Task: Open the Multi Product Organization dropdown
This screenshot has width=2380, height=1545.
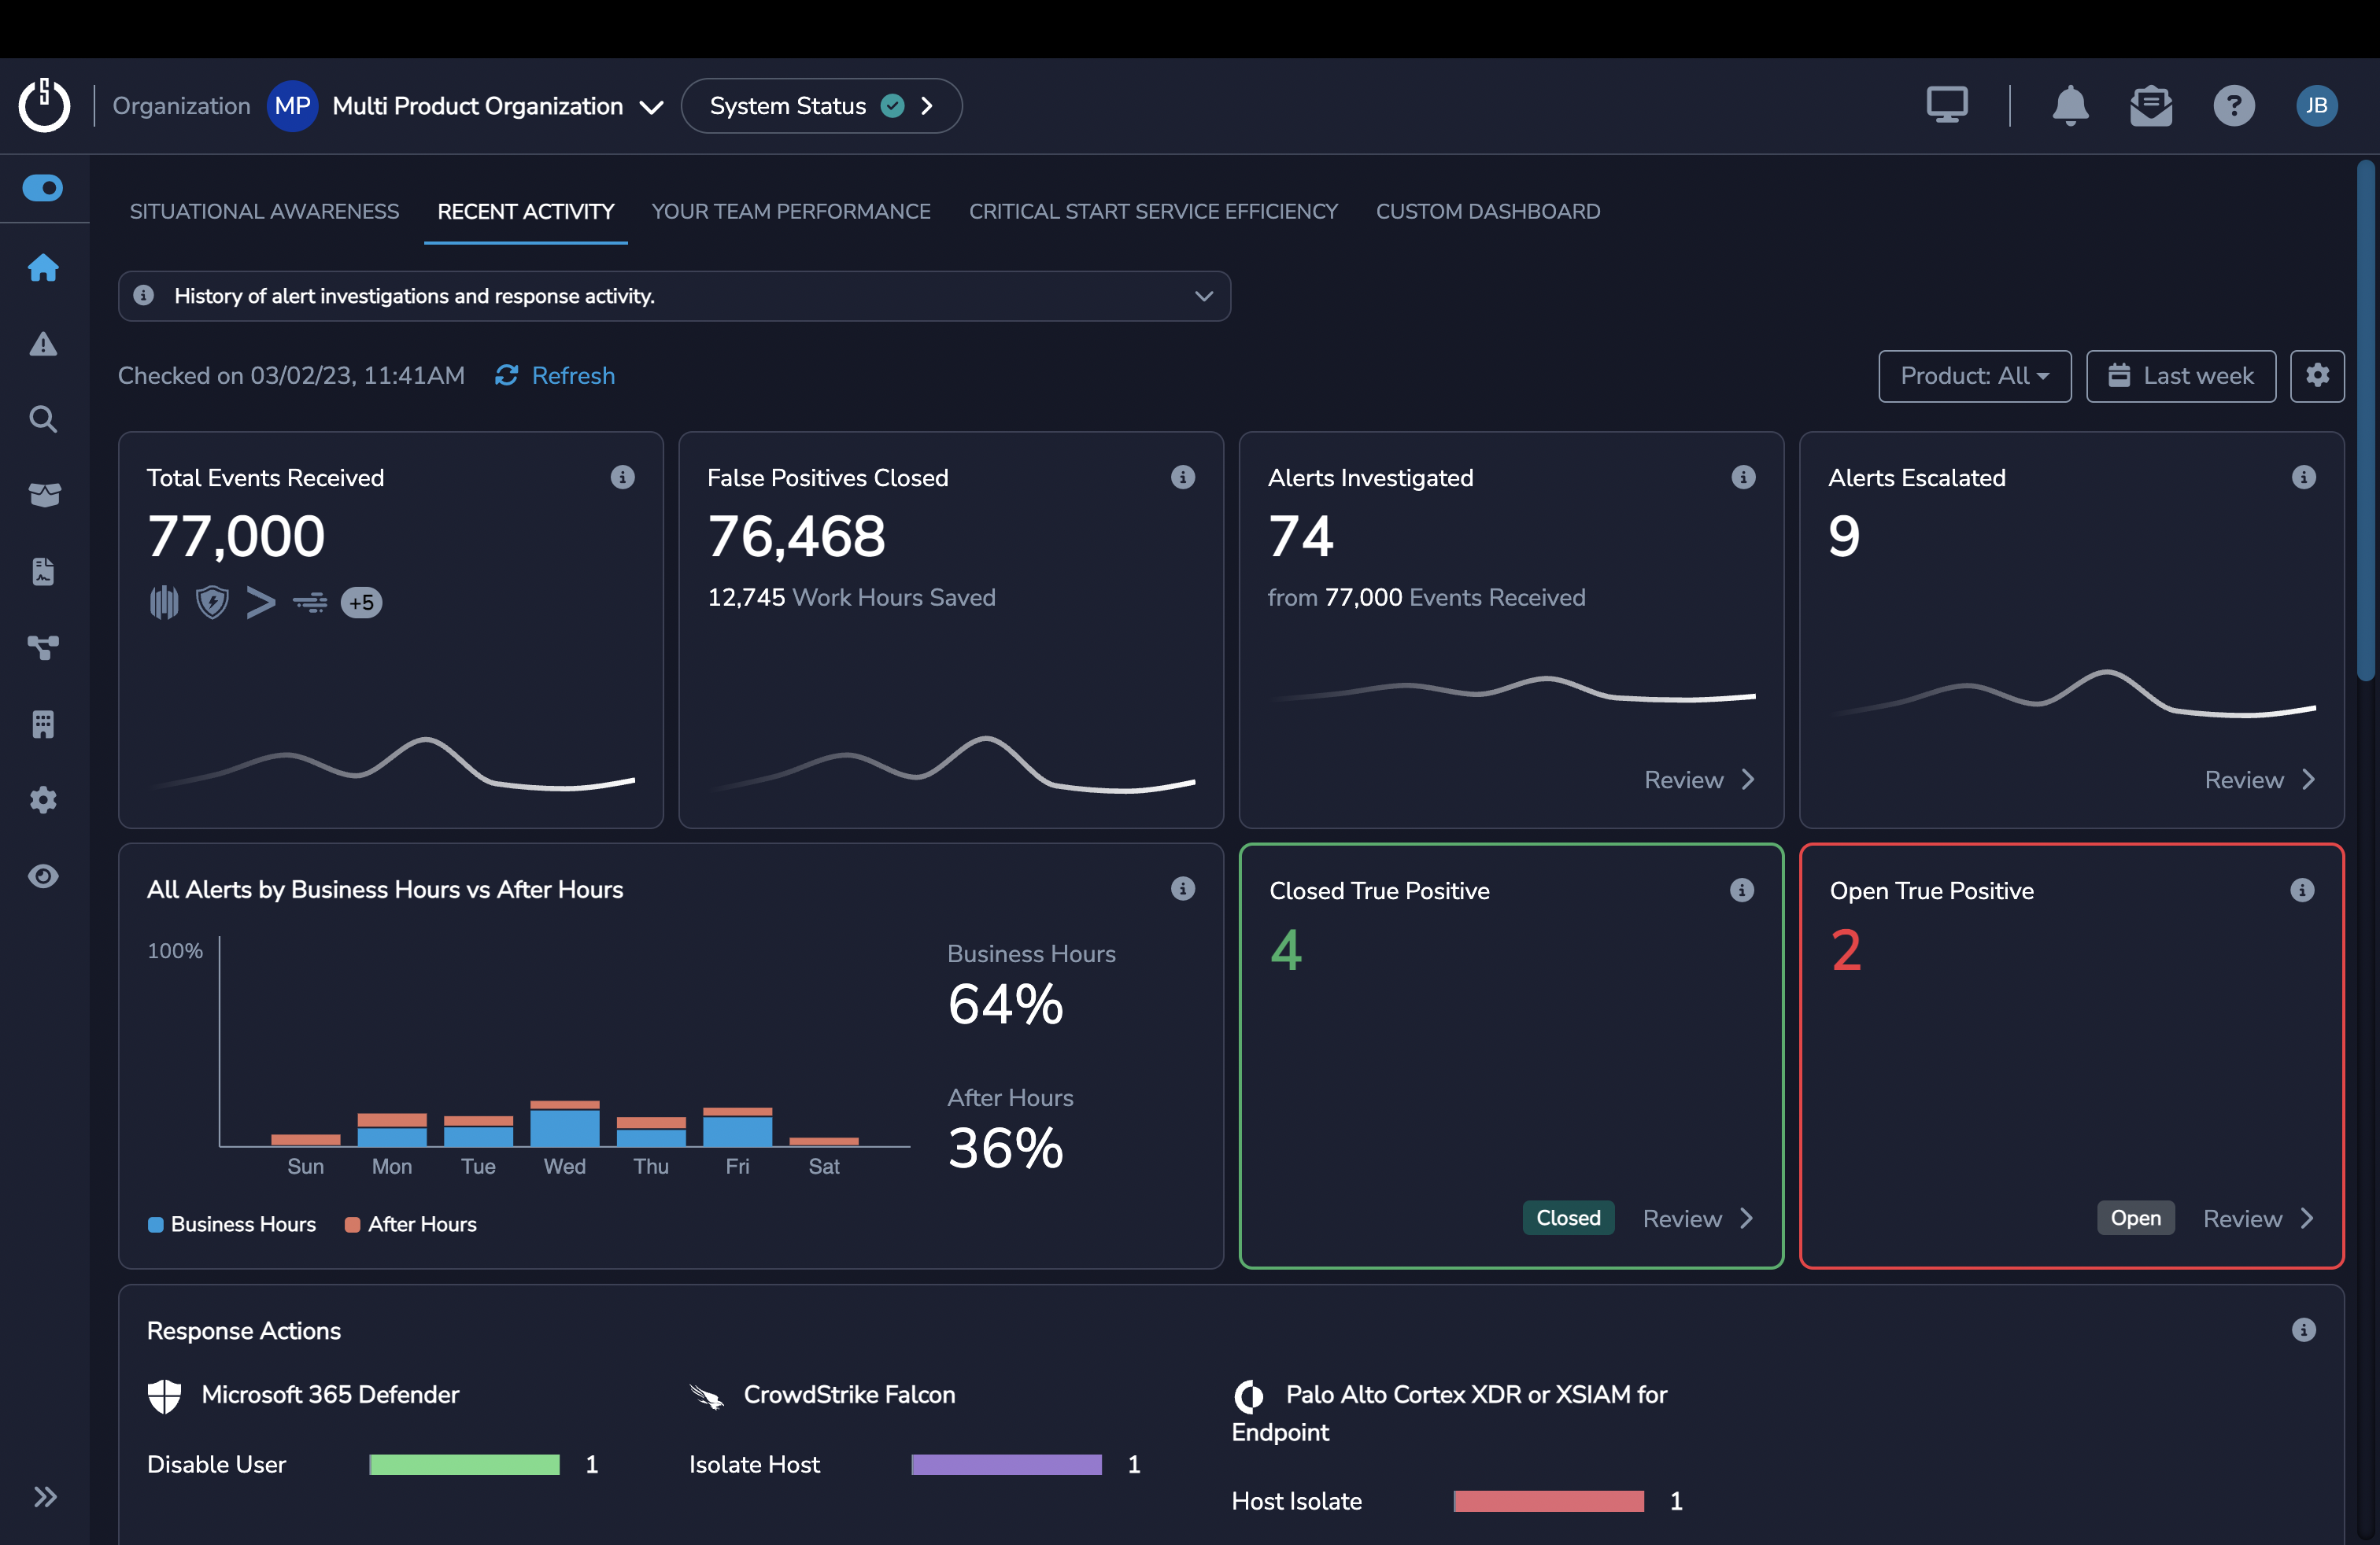Action: [x=497, y=106]
